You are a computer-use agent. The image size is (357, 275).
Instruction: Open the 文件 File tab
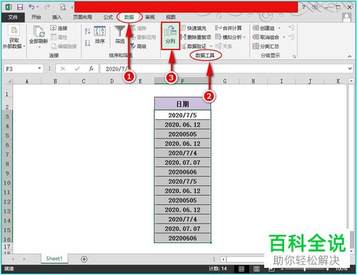pos(13,17)
